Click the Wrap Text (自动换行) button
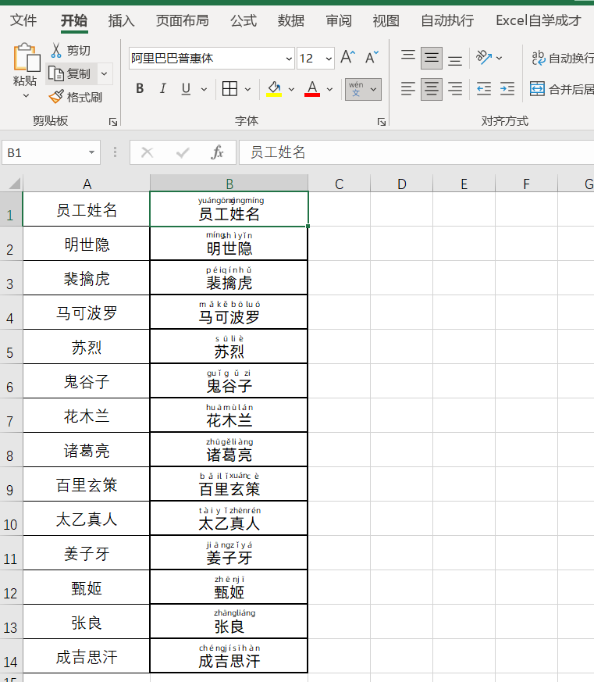594x682 pixels. [562, 57]
